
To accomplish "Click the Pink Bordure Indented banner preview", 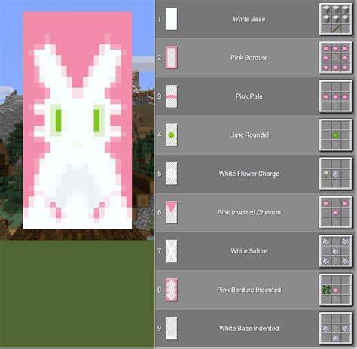I will 172,290.
